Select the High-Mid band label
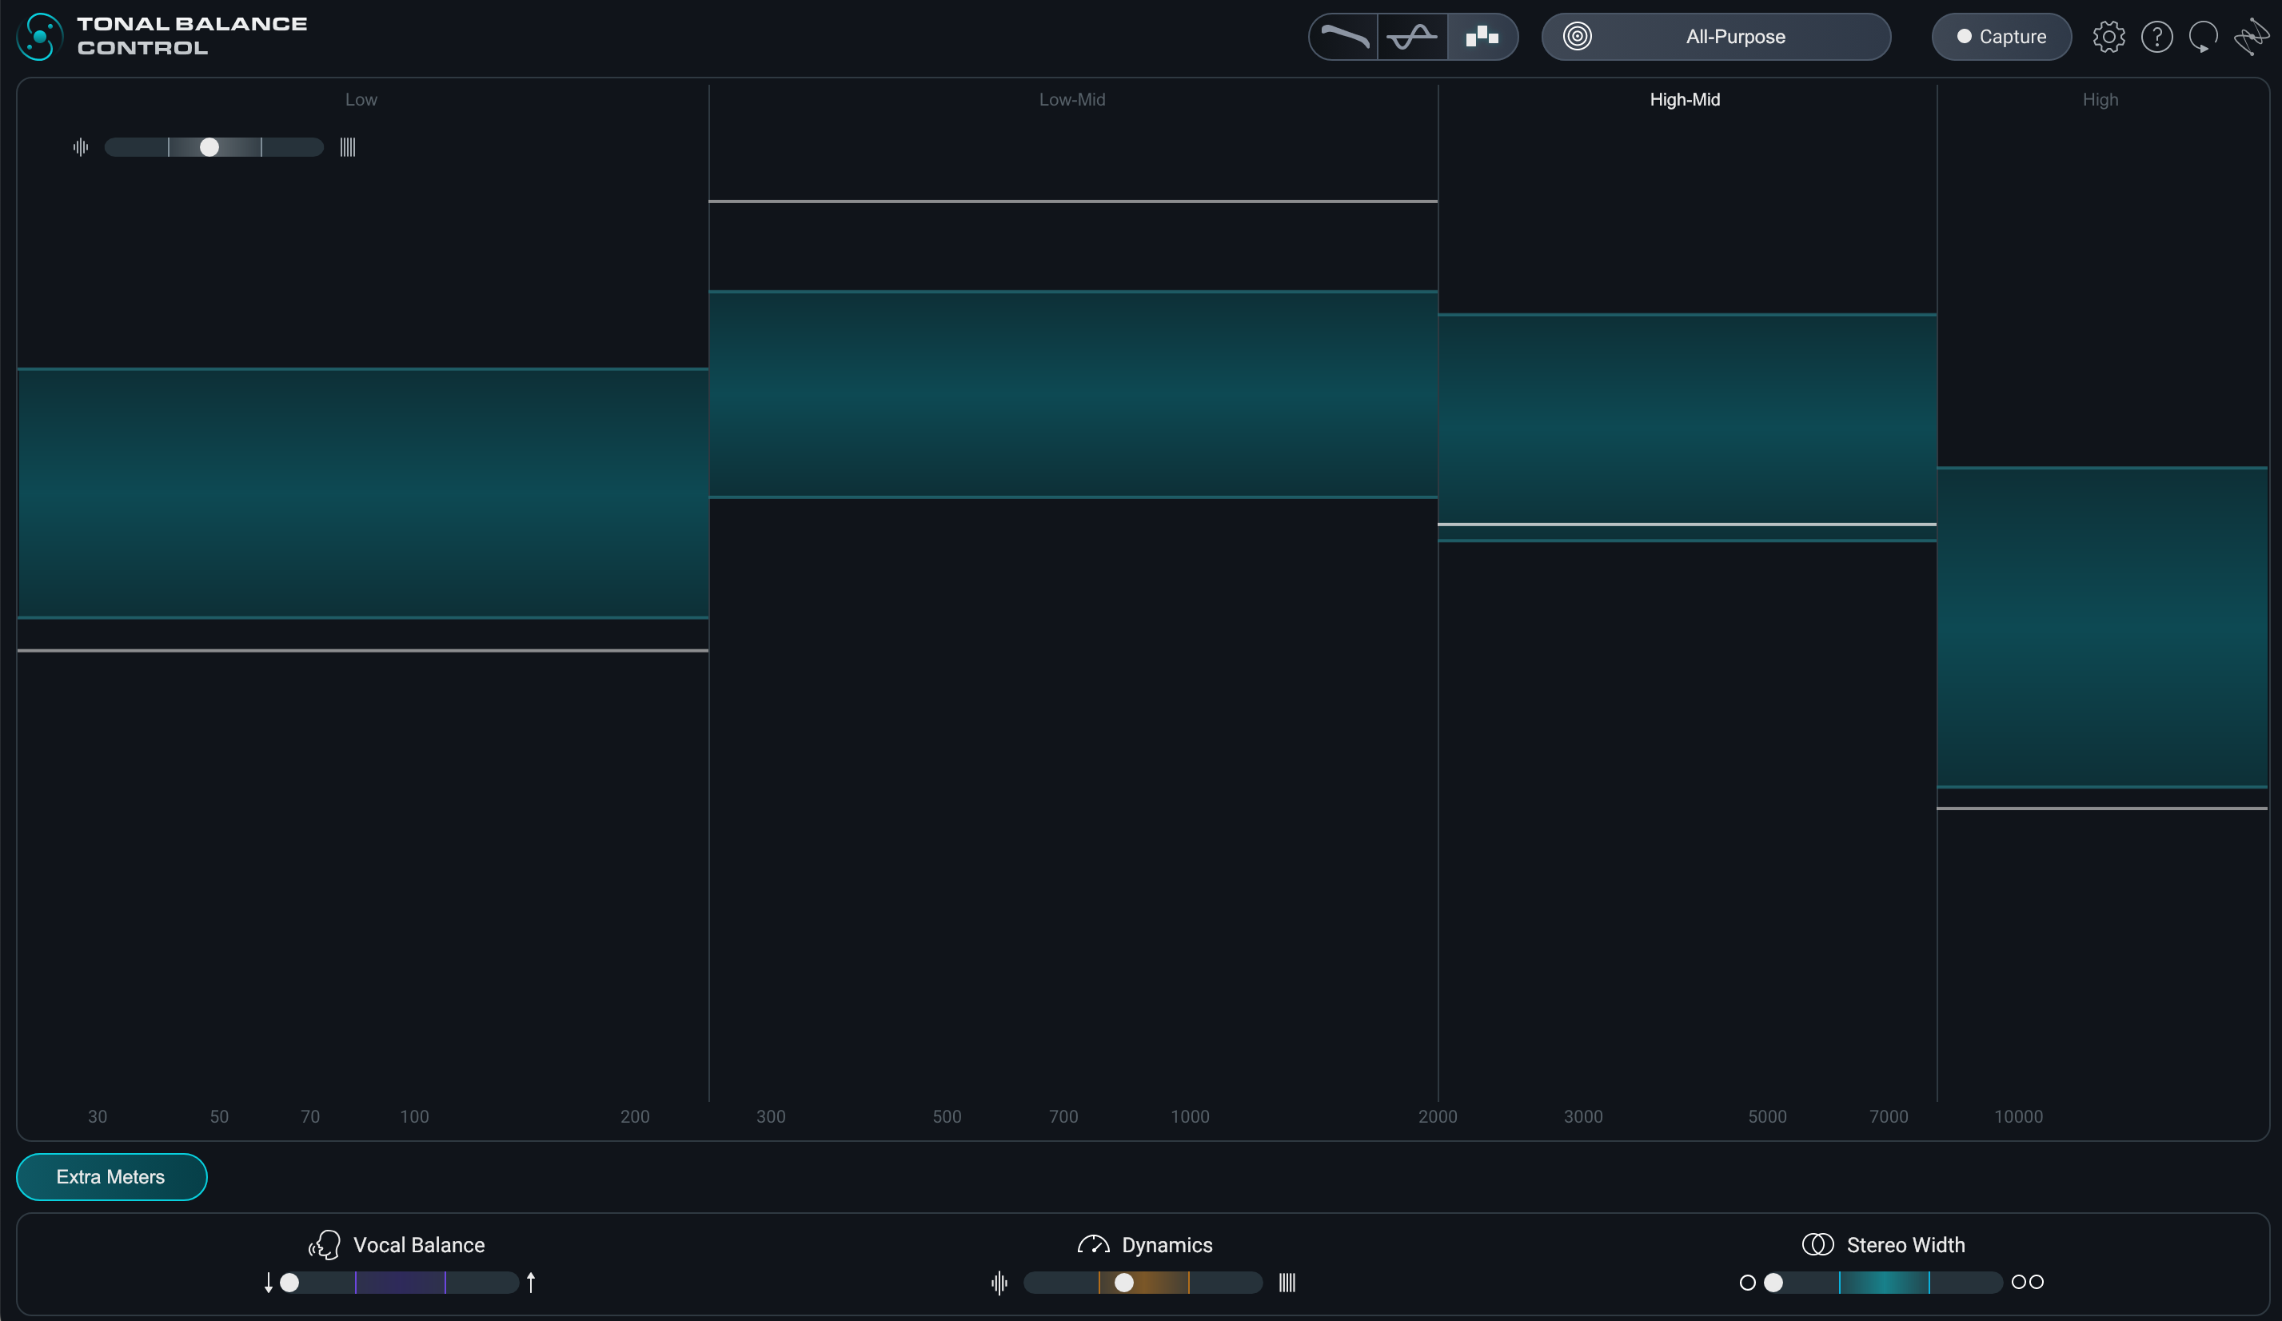Image resolution: width=2282 pixels, height=1321 pixels. (1685, 100)
